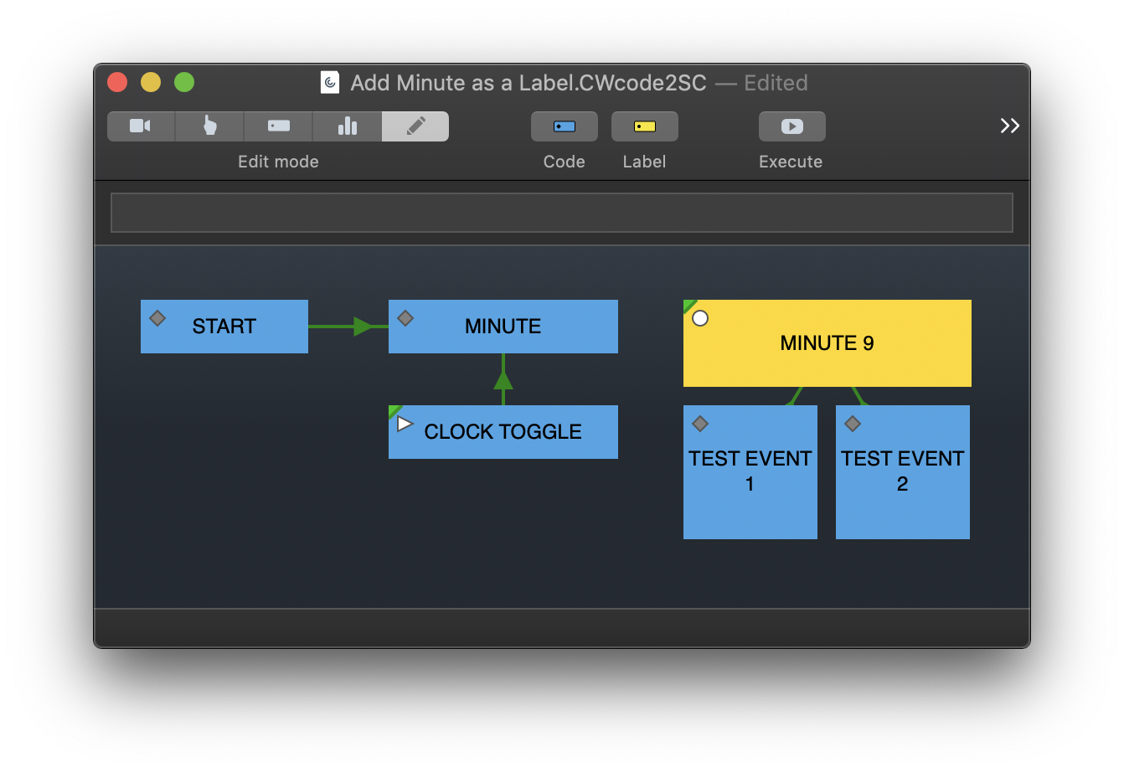Click the document icon in title bar
The image size is (1124, 772).
[330, 82]
